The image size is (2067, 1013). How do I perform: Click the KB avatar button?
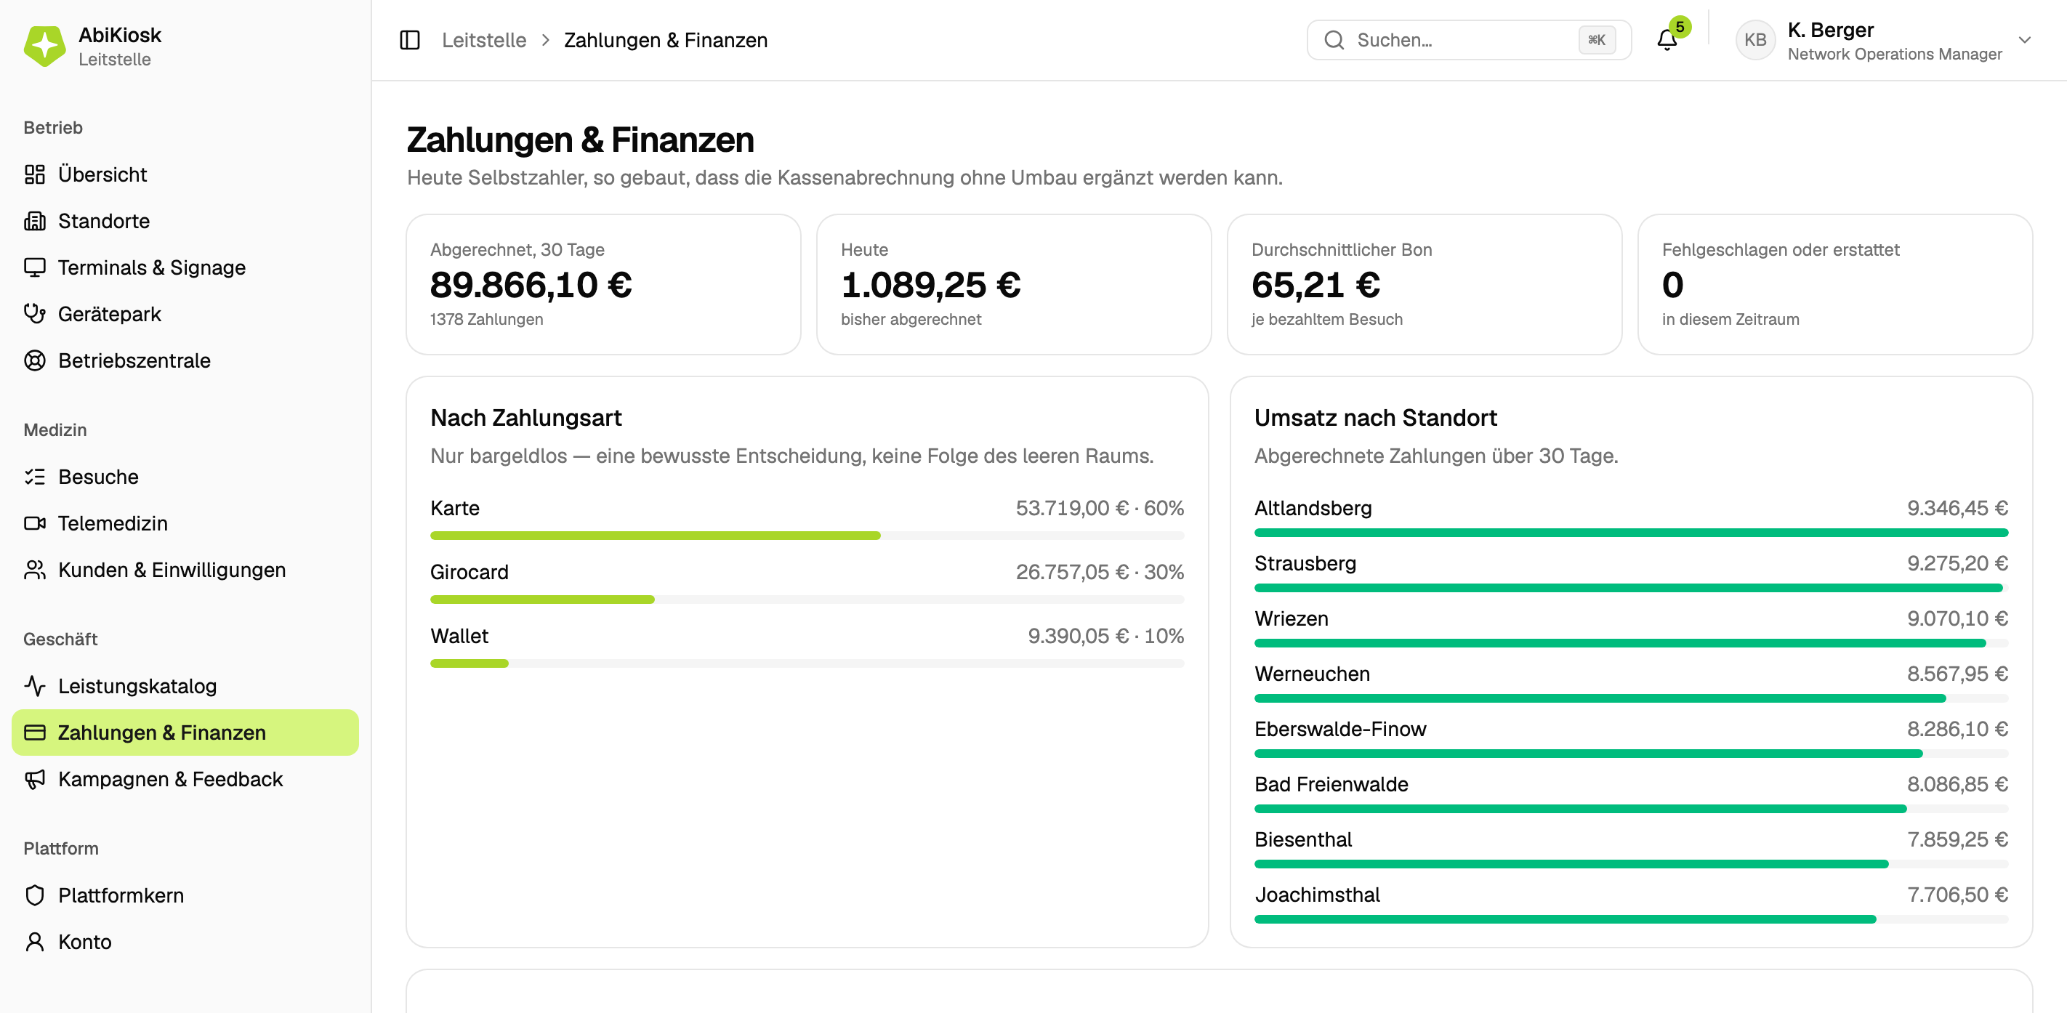pyautogui.click(x=1755, y=40)
